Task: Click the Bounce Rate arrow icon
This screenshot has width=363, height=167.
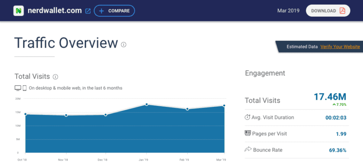Action: pyautogui.click(x=247, y=150)
